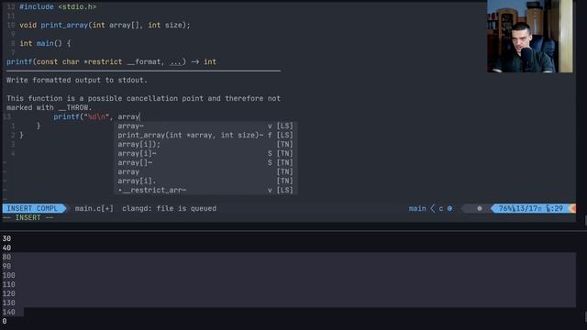Click the 'marked with __THROW.' line

(49, 108)
